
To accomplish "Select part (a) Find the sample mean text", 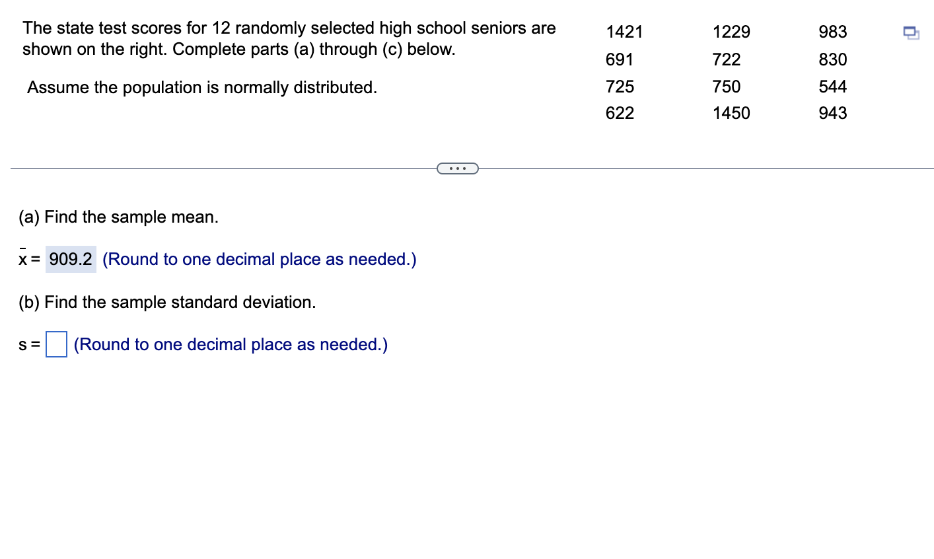I will 118,217.
